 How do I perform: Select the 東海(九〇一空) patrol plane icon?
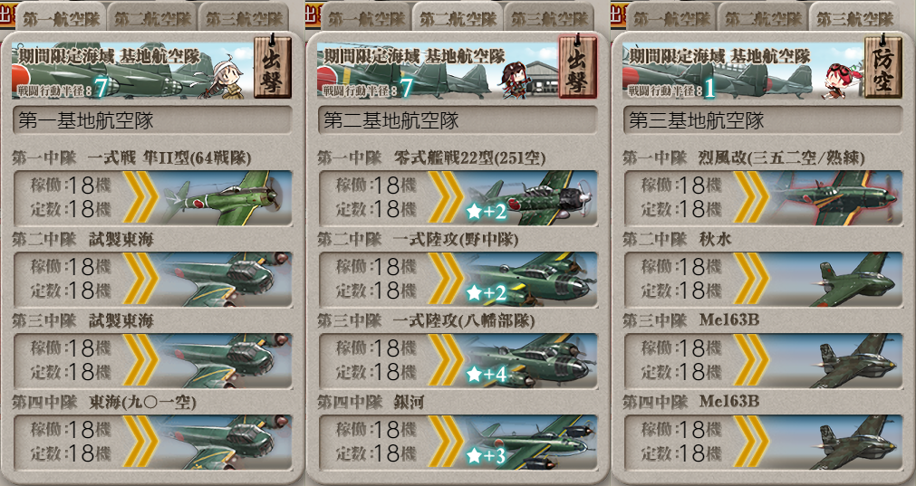tap(227, 443)
